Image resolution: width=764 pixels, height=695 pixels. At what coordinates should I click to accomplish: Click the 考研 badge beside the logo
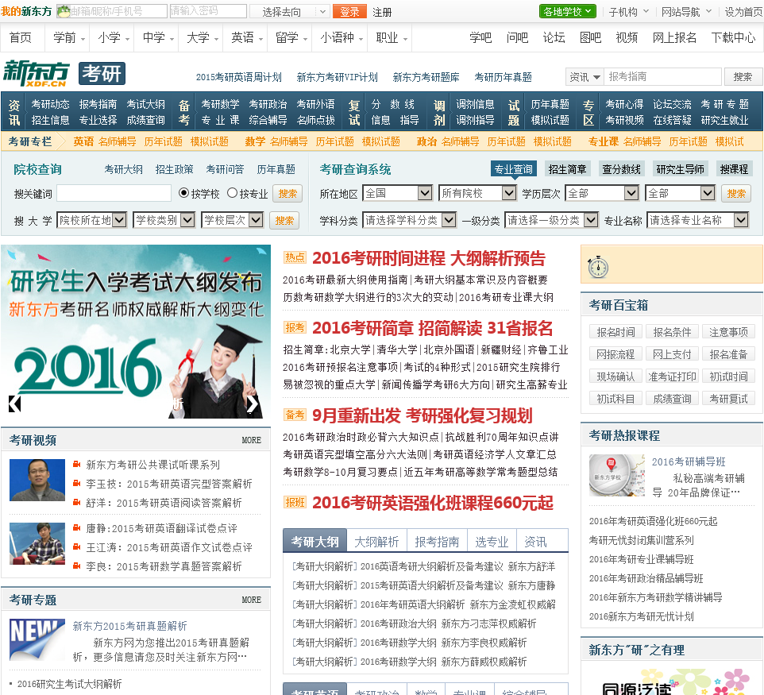[102, 74]
